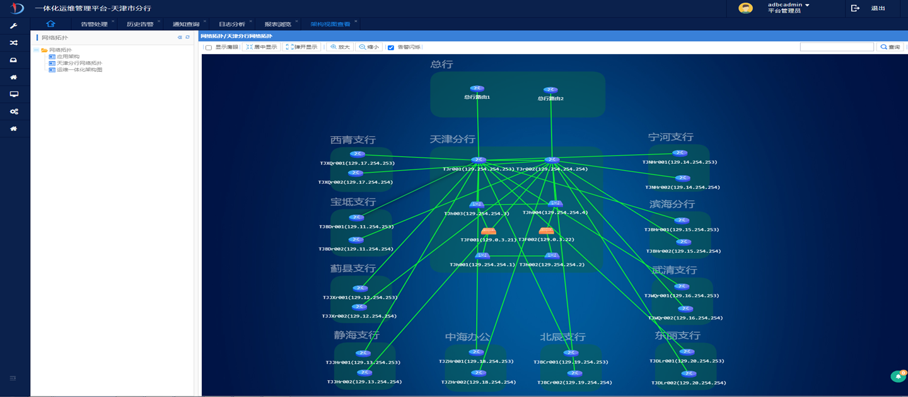Select router node 总行路由2
908x397 pixels.
[x=551, y=90]
